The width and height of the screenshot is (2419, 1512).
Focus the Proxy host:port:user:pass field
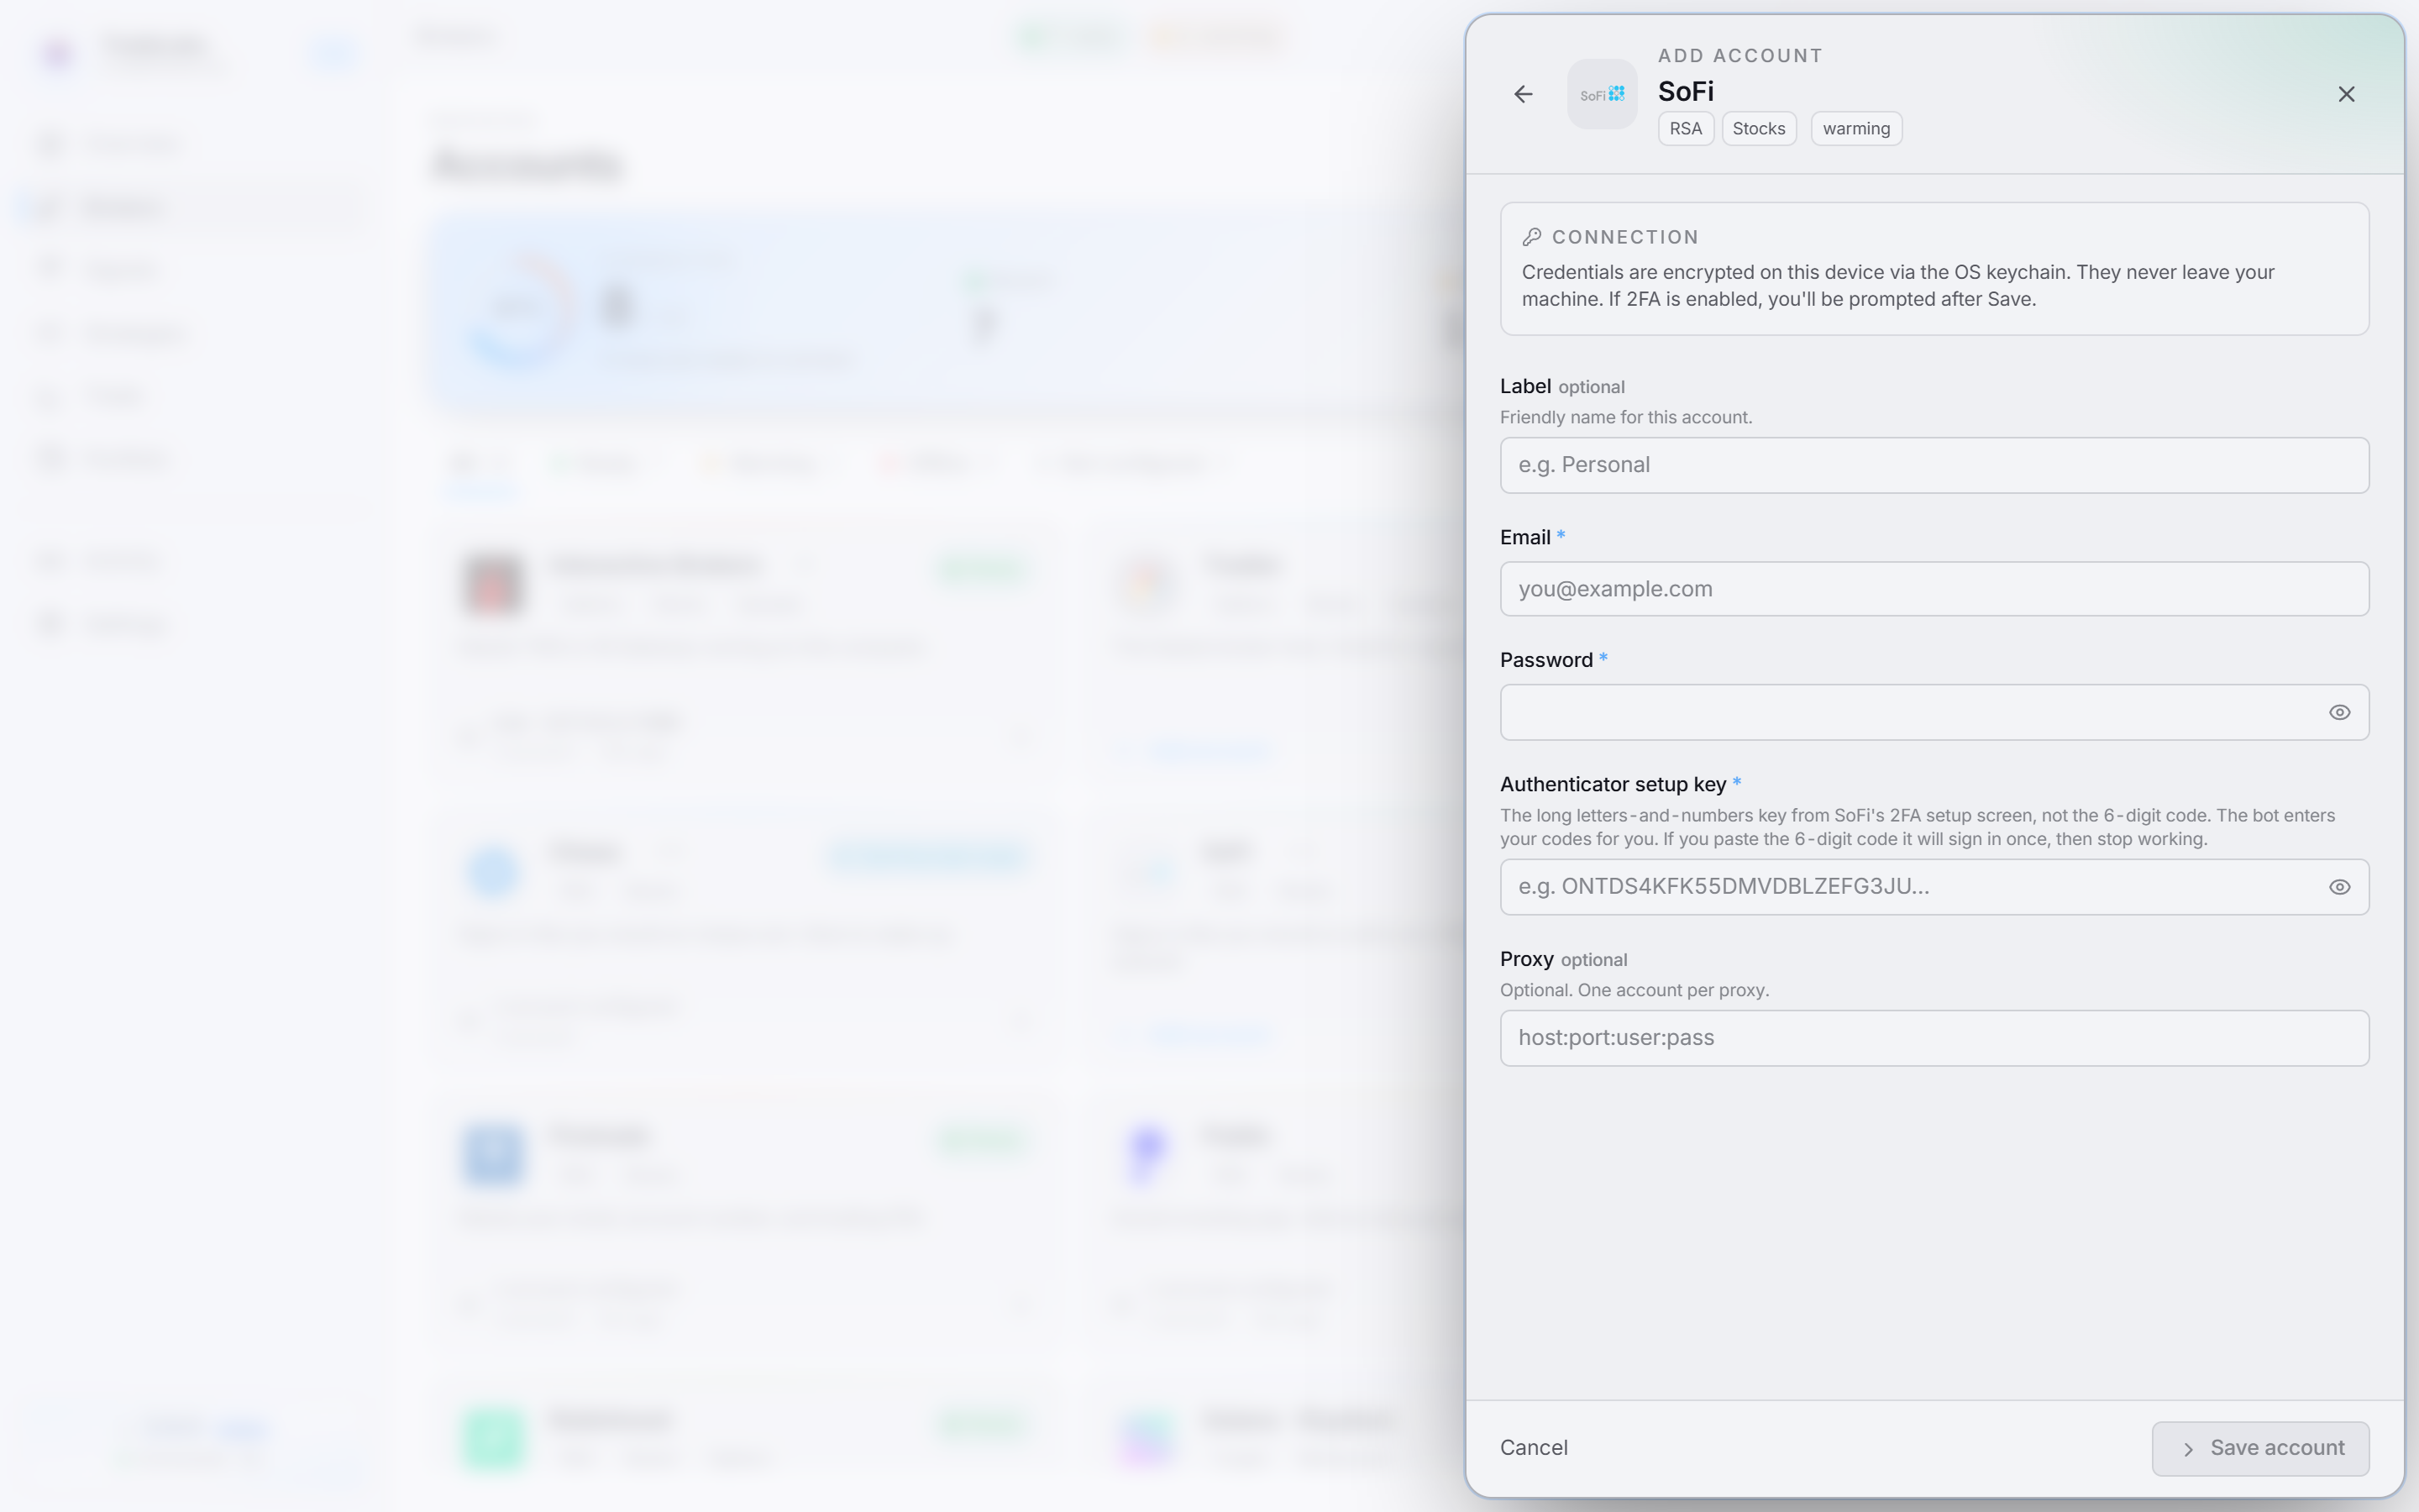coord(1934,1038)
